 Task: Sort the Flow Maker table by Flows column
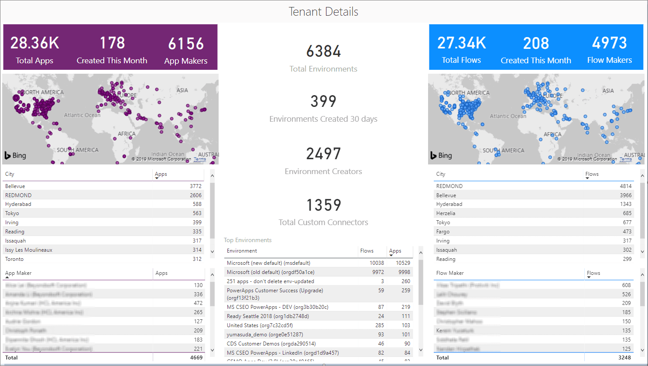(x=593, y=273)
